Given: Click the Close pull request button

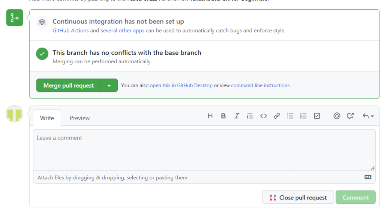Looking at the screenshot, I should (298, 197).
